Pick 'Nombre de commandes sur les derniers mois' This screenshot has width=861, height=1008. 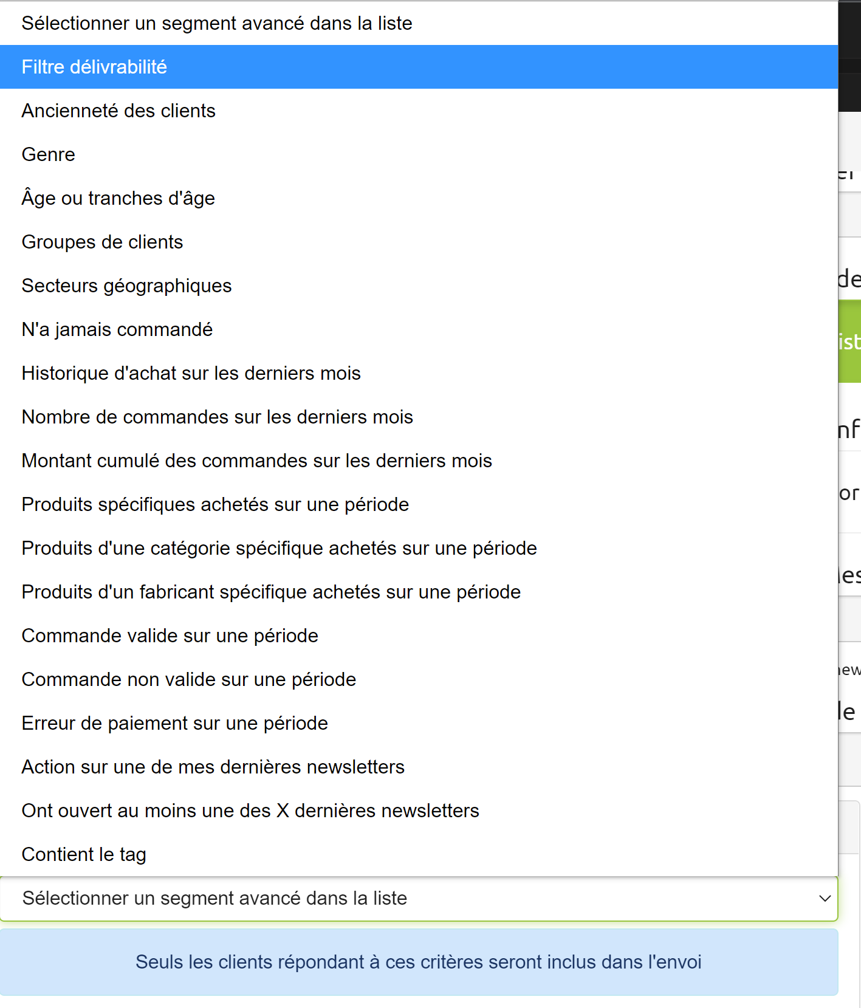[419, 417]
